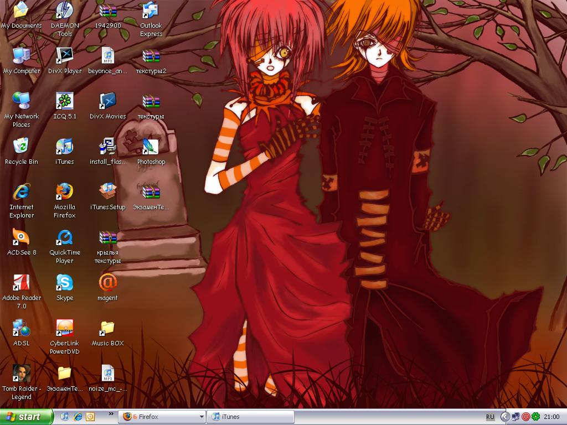The image size is (567, 425).
Task: Expand the Quick Launch overflow chevron
Action: click(111, 414)
